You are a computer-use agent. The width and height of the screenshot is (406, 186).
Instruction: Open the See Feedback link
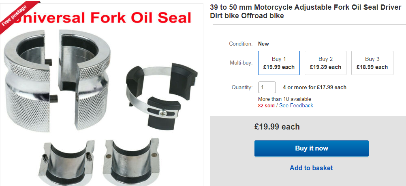[x=296, y=106]
